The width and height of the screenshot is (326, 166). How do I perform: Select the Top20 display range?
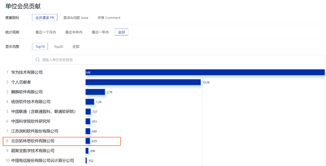pos(59,47)
